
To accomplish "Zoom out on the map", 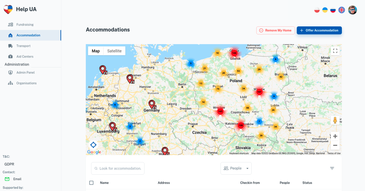I will pos(335,145).
